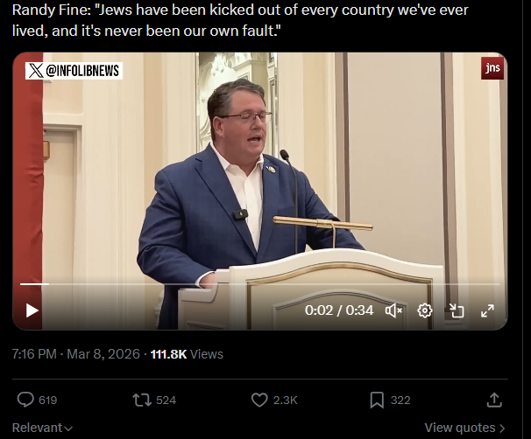Play the video

(x=32, y=310)
